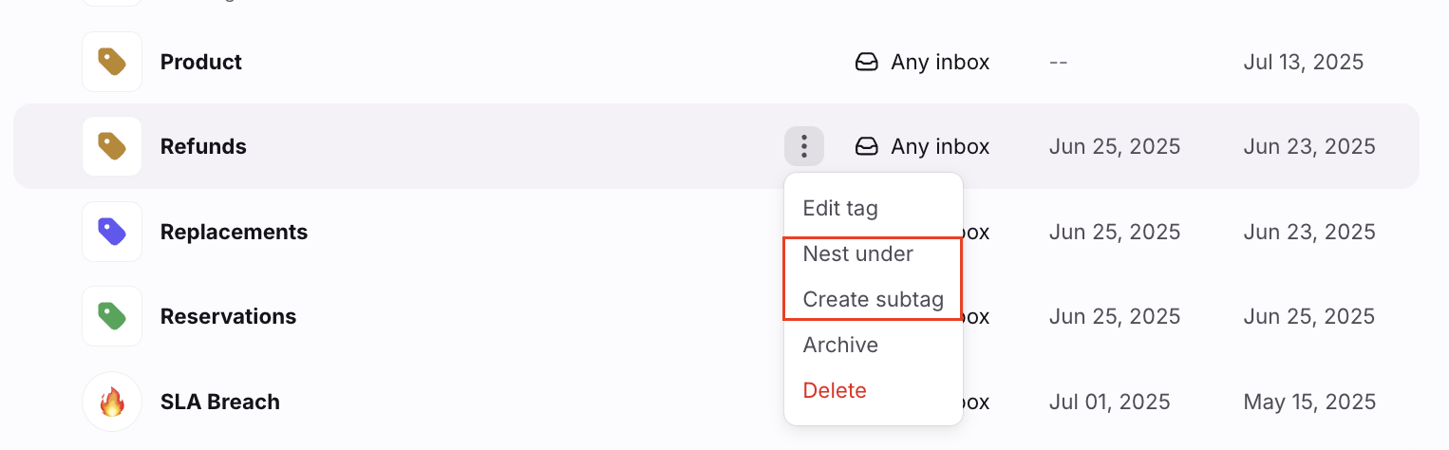Click the inbox icon in Refunds row
Screen dimensions: 1449x450
866,147
